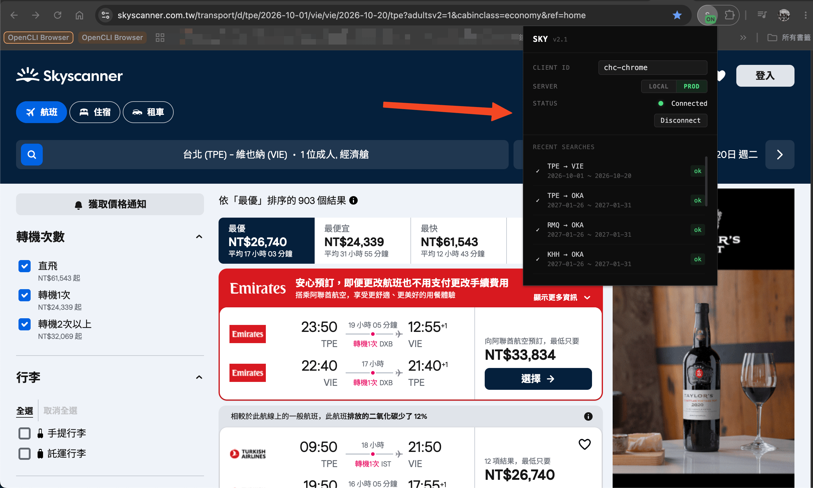Click the blue search magnifier button
The height and width of the screenshot is (488, 813).
[x=32, y=155]
